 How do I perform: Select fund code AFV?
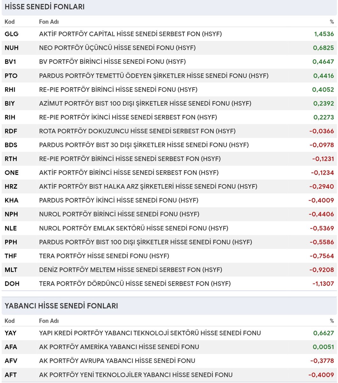[x=11, y=361]
